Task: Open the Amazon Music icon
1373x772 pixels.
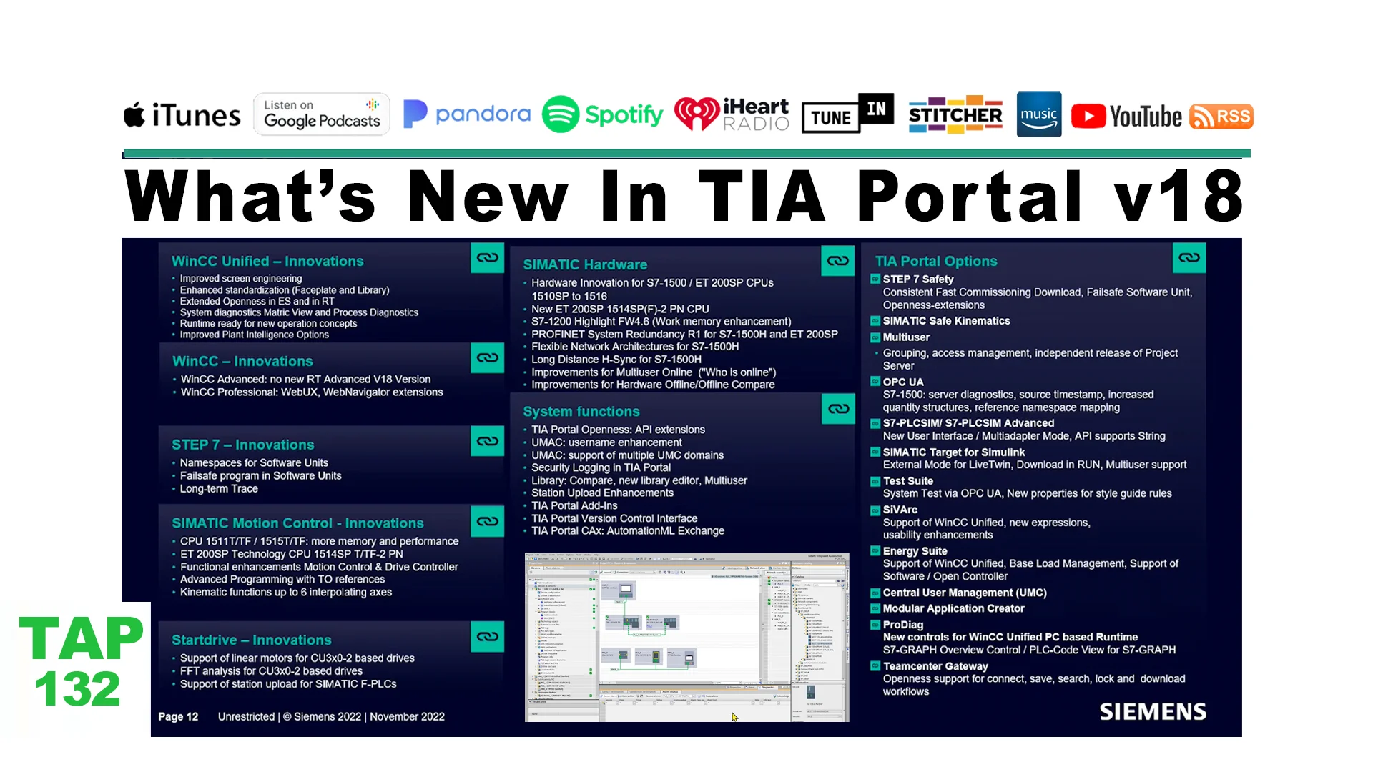Action: (x=1038, y=114)
